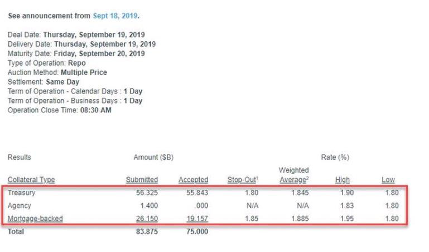Click the Weighted Average column header
429x252 pixels.
(x=293, y=175)
